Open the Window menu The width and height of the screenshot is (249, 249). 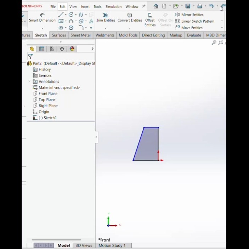click(132, 7)
